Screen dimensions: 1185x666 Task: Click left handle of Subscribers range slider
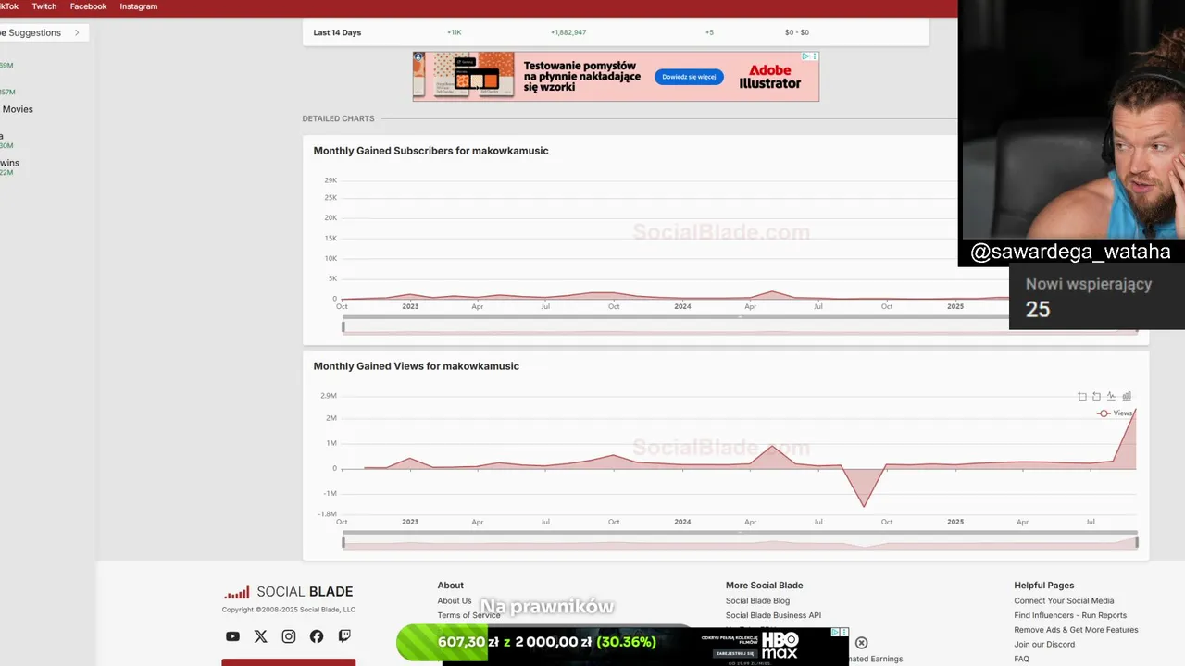coord(343,327)
